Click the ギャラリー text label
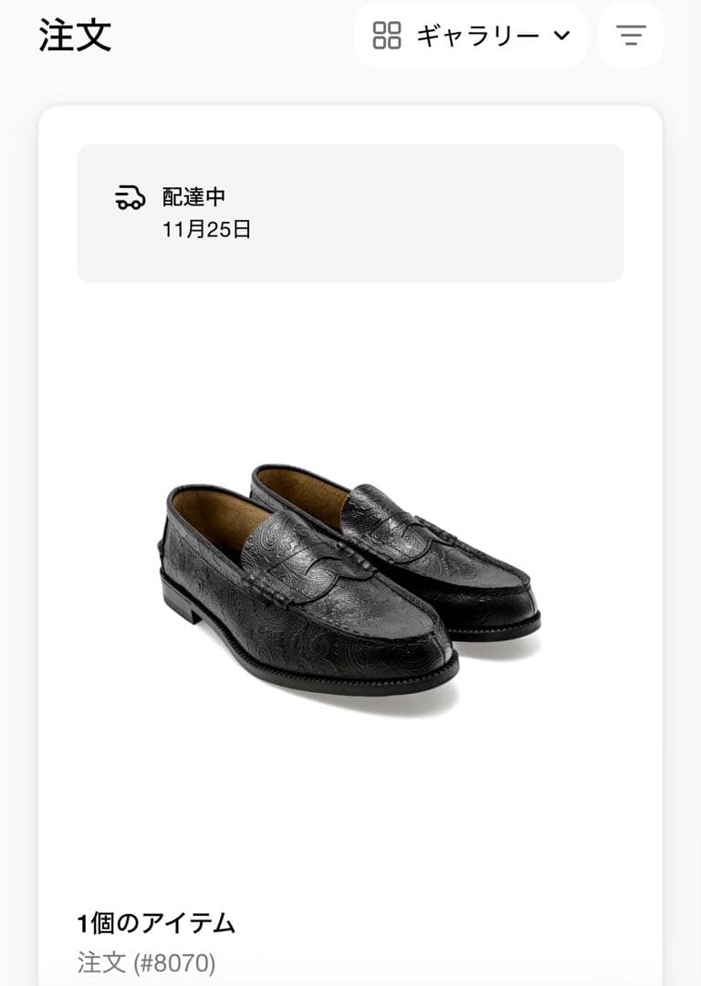Screen dimensions: 701x986 click(477, 36)
